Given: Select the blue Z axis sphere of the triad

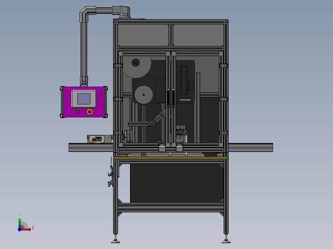Looking at the screenshot, I should (19, 229).
